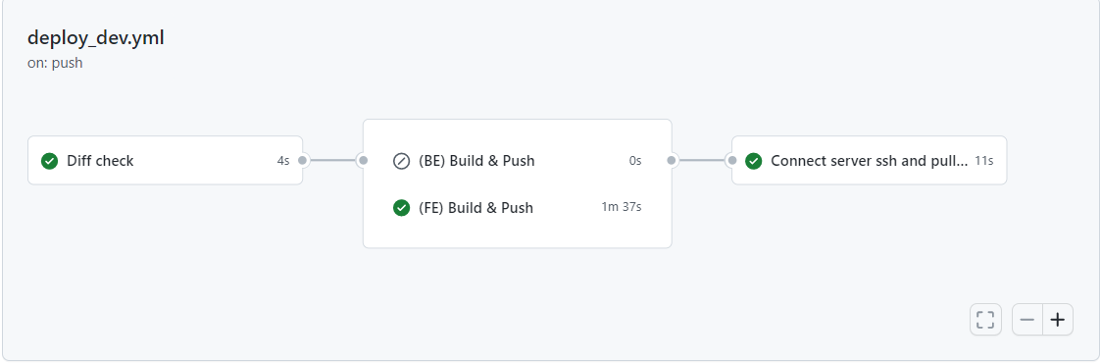Click the 11s duration on Connect server job
The height and width of the screenshot is (364, 1101).
(983, 161)
